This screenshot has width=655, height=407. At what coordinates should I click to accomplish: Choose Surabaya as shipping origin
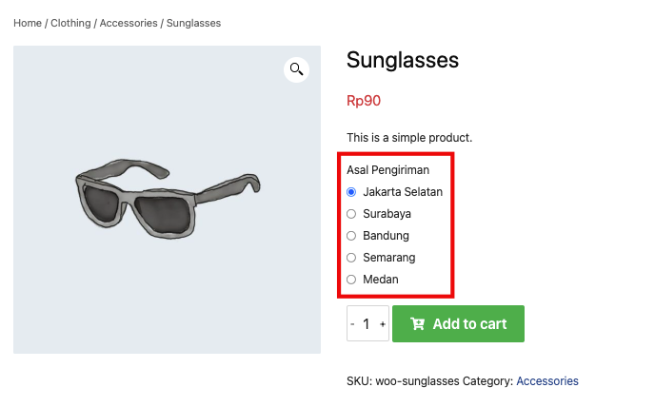coord(351,214)
